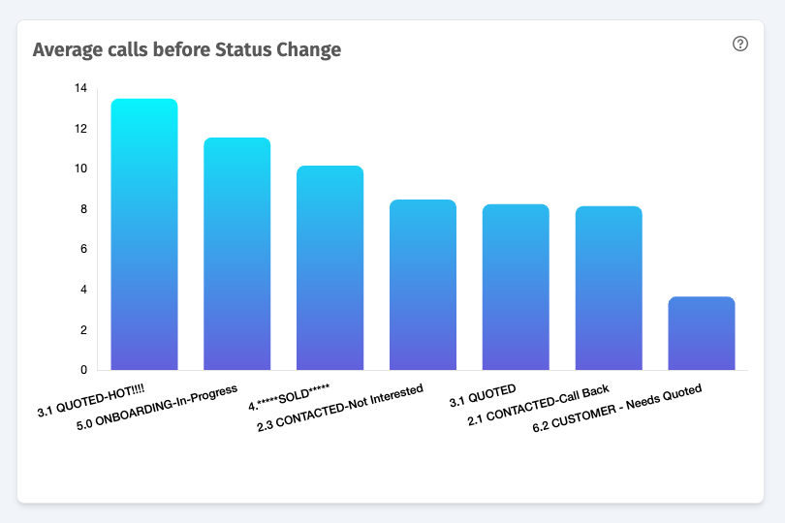Select the 6.2 CUSTOMER - Needs Quoted bar

pyautogui.click(x=702, y=333)
